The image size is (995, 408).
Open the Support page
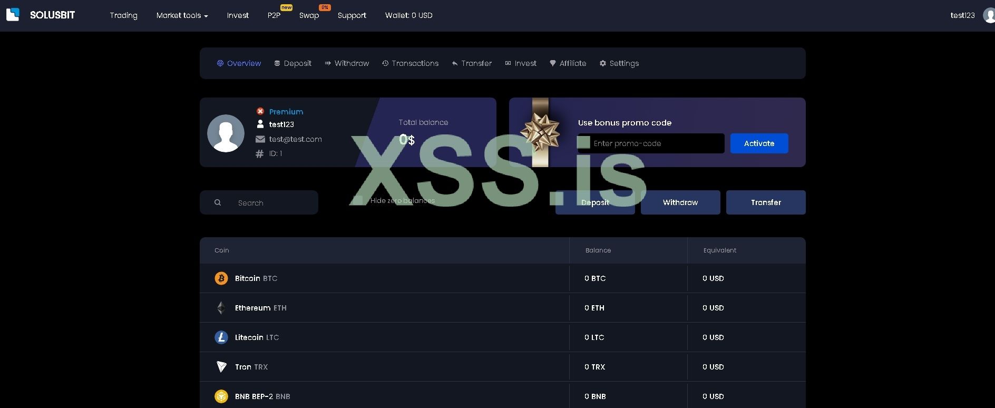352,15
